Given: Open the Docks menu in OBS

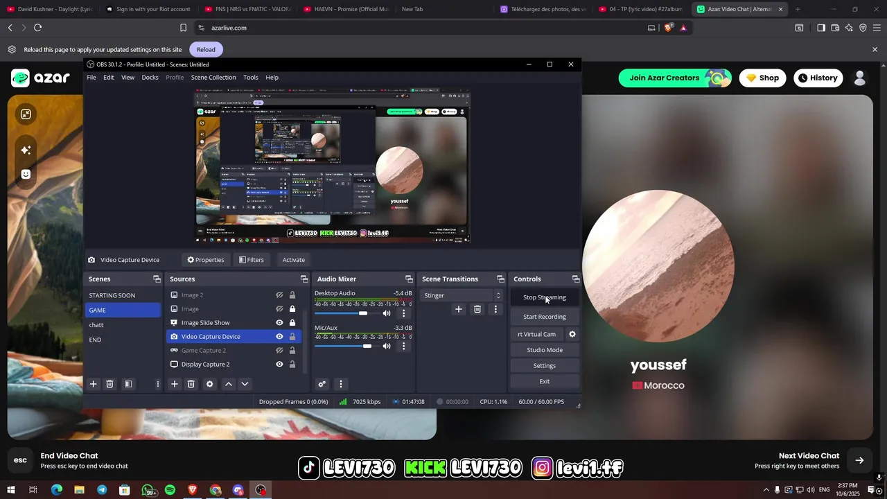Looking at the screenshot, I should click(150, 78).
